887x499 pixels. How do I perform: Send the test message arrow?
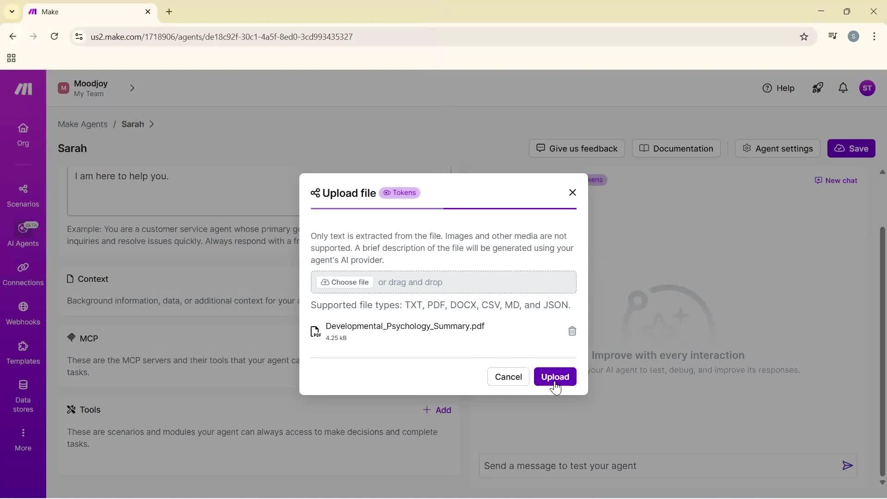click(847, 466)
